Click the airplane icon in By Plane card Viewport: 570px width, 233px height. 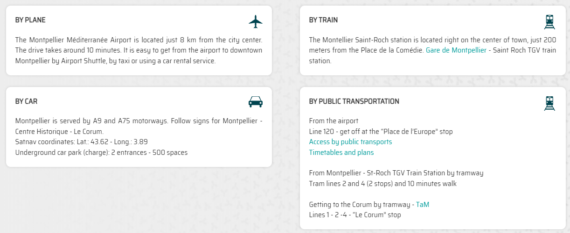[x=256, y=21]
